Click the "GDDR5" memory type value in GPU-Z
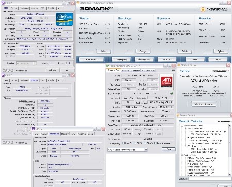 click(130, 116)
